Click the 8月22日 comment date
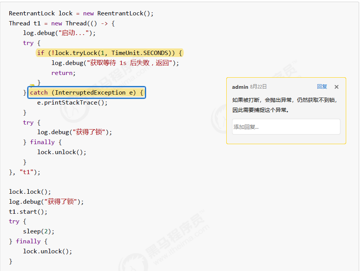Viewport: 360px width, 271px height. tap(258, 87)
